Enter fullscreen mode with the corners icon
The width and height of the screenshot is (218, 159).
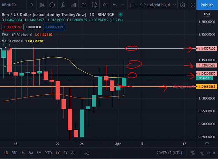pos(193,5)
